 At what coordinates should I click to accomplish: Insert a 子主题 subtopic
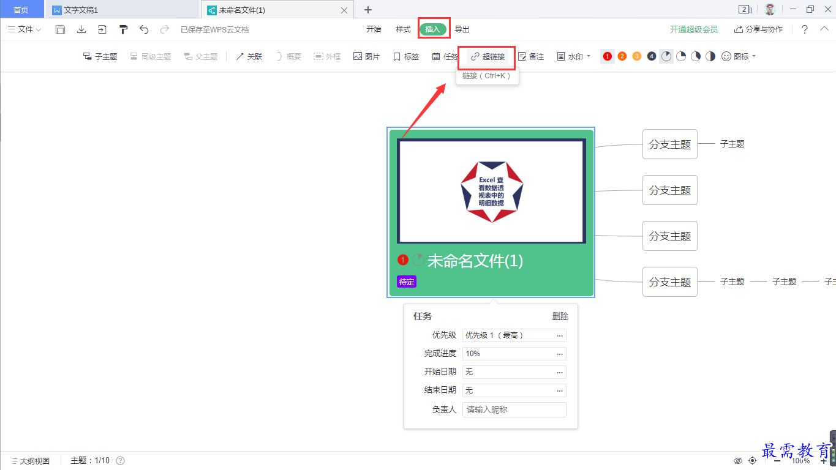pos(100,56)
